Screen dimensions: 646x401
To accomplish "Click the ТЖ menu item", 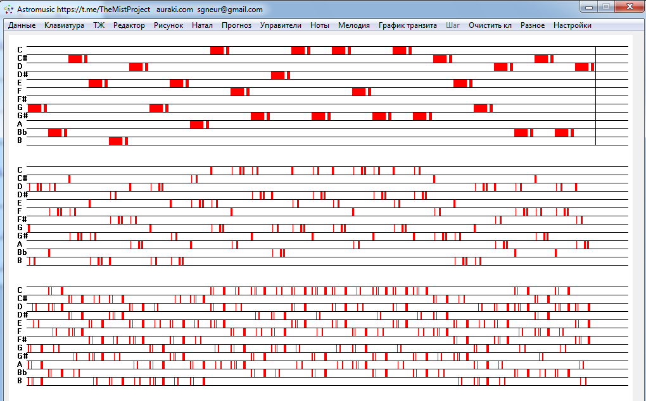I will pyautogui.click(x=99, y=25).
